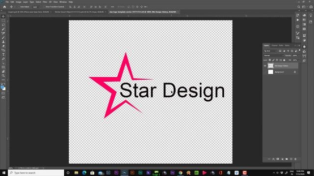Image resolution: width=314 pixels, height=176 pixels.
Task: Click the background color swatch
Action: click(4, 89)
